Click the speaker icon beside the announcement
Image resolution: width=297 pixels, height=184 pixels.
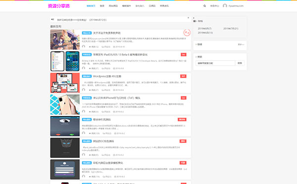[x=52, y=19]
